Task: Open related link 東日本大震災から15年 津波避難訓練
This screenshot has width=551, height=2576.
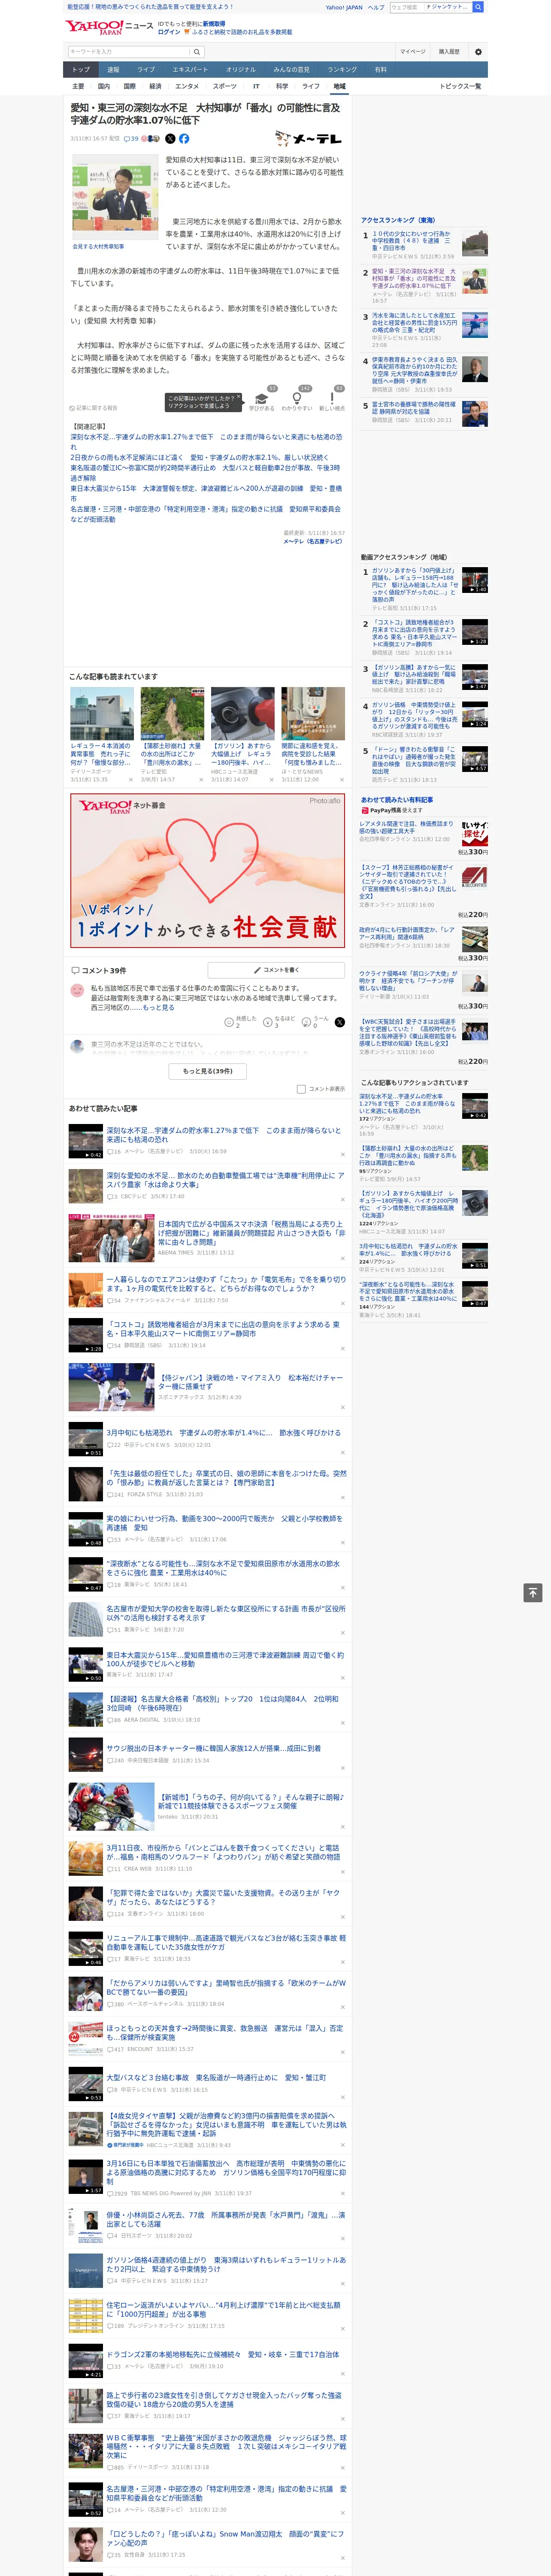Action: (x=206, y=493)
